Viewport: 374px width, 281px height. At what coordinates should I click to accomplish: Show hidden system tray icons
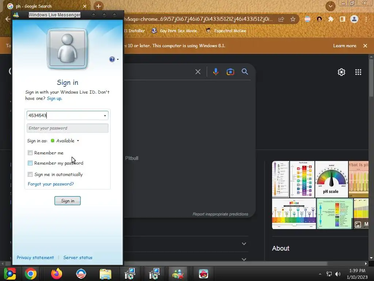click(x=320, y=274)
